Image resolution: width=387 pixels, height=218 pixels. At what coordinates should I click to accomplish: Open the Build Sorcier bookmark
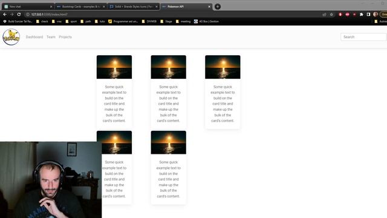18,22
